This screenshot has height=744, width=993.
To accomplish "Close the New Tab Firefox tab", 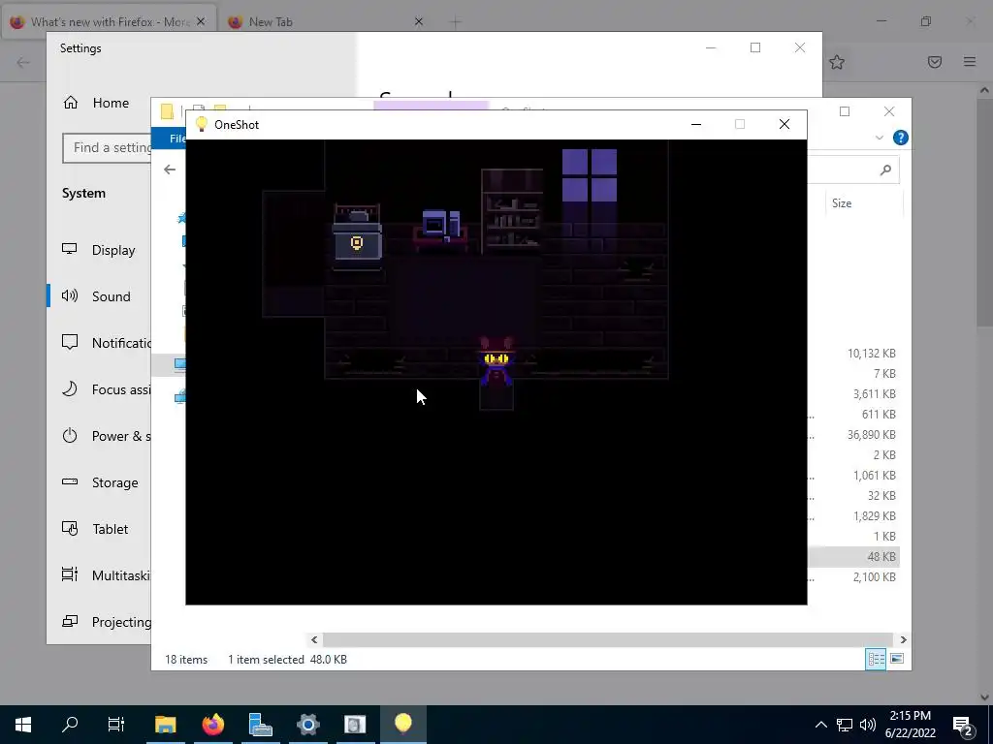I will (x=419, y=21).
